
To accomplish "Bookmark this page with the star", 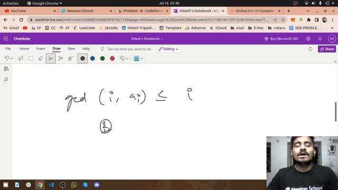I will pos(283,20).
